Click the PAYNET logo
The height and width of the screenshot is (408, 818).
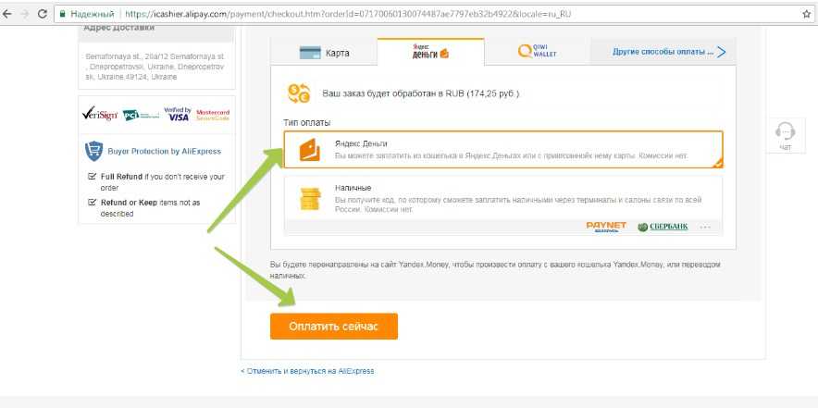(606, 226)
